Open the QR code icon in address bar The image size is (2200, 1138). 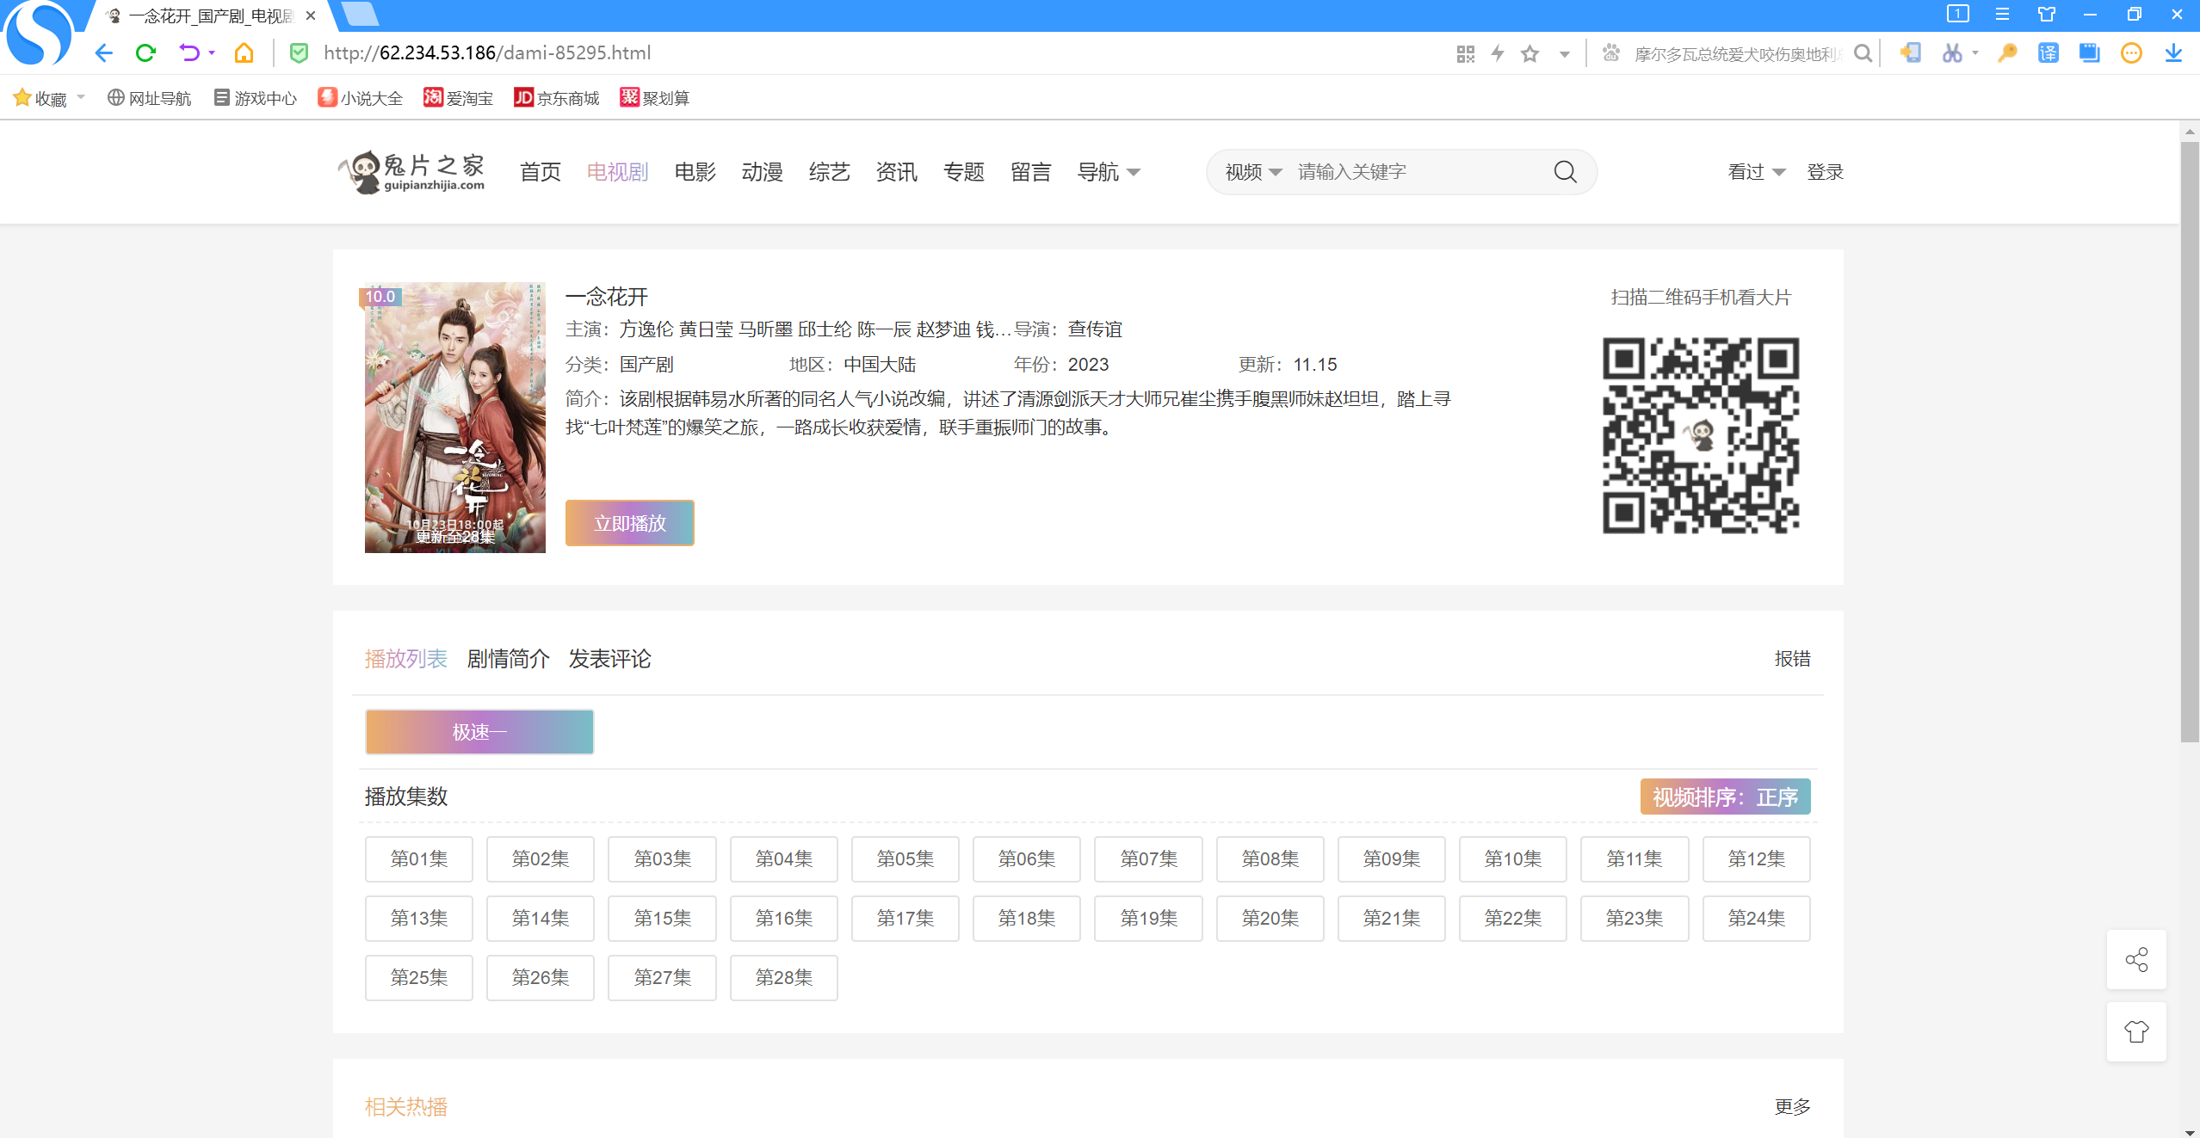1465,54
